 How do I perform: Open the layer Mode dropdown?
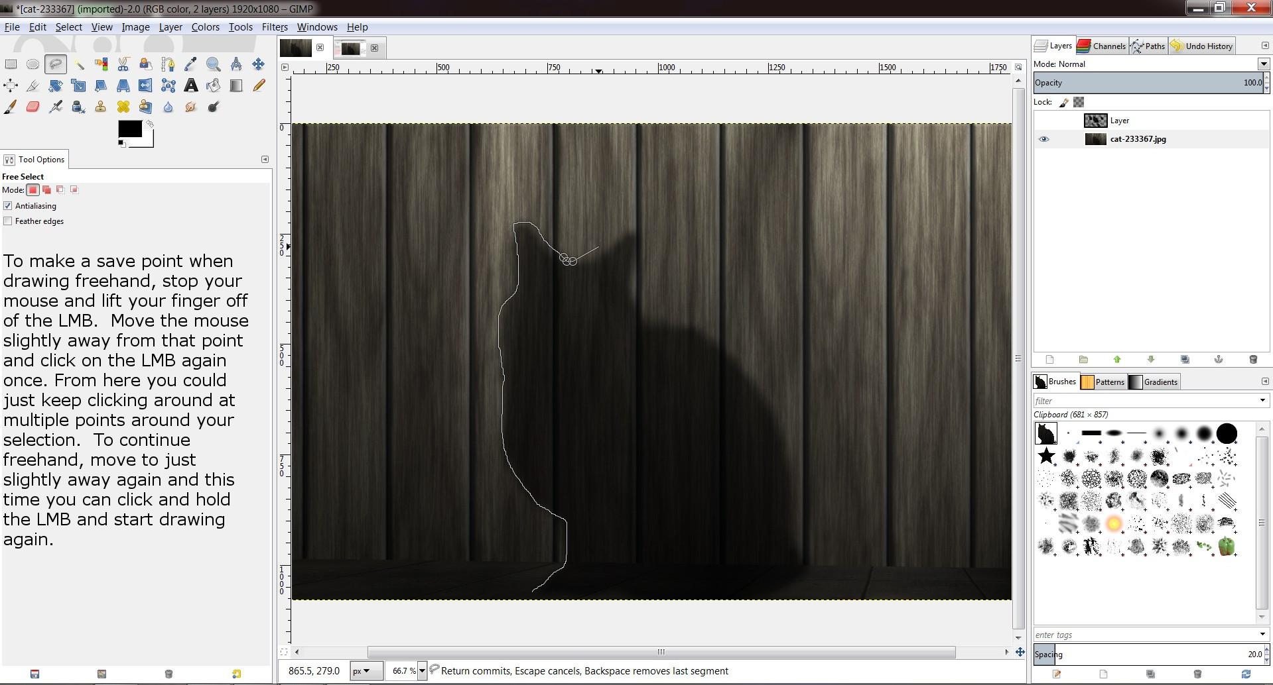[x=1263, y=64]
